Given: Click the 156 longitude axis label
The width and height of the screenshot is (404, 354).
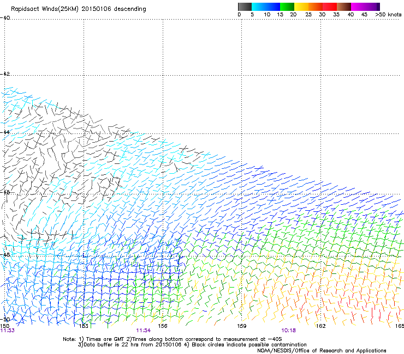Looking at the screenshot, I should (163, 326).
